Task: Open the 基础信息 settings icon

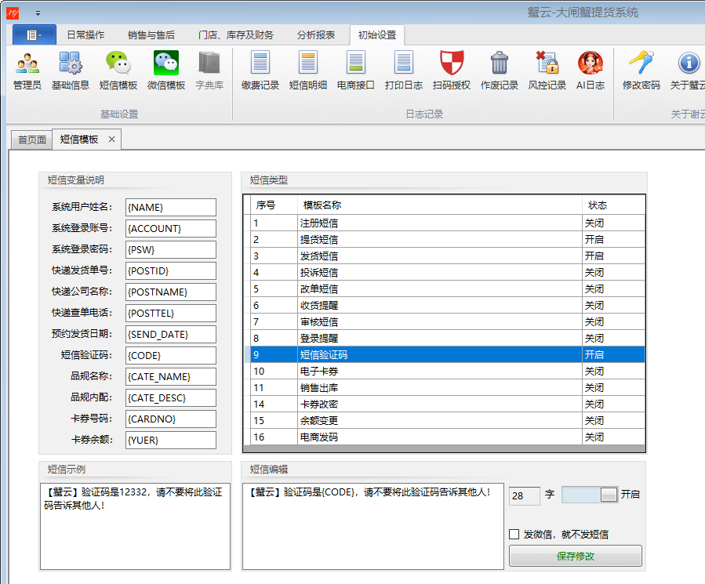Action: coord(70,71)
